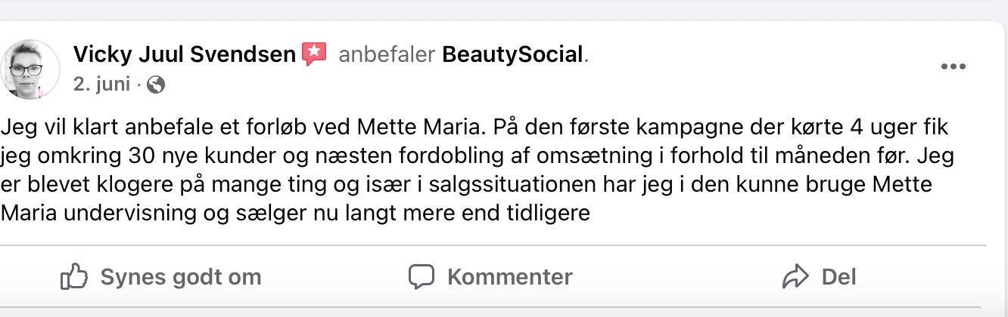Open the three-dot post options menu

954,67
